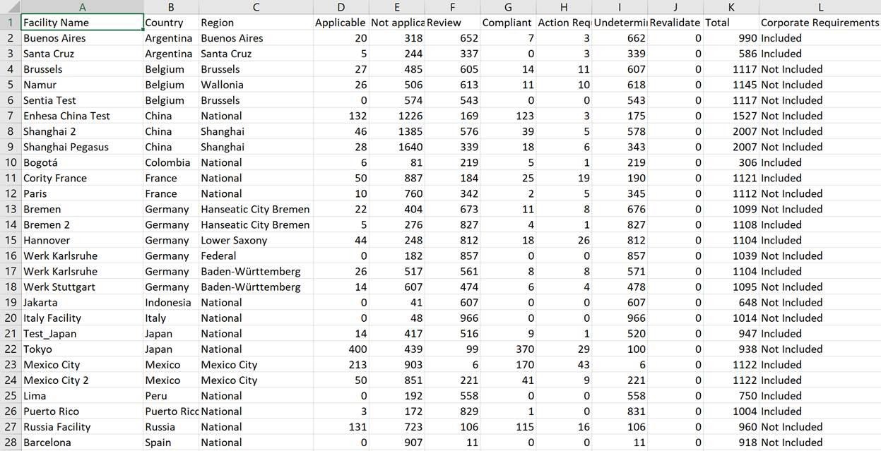
Task: Click the Select All corner triangle
Action: click(x=10, y=7)
